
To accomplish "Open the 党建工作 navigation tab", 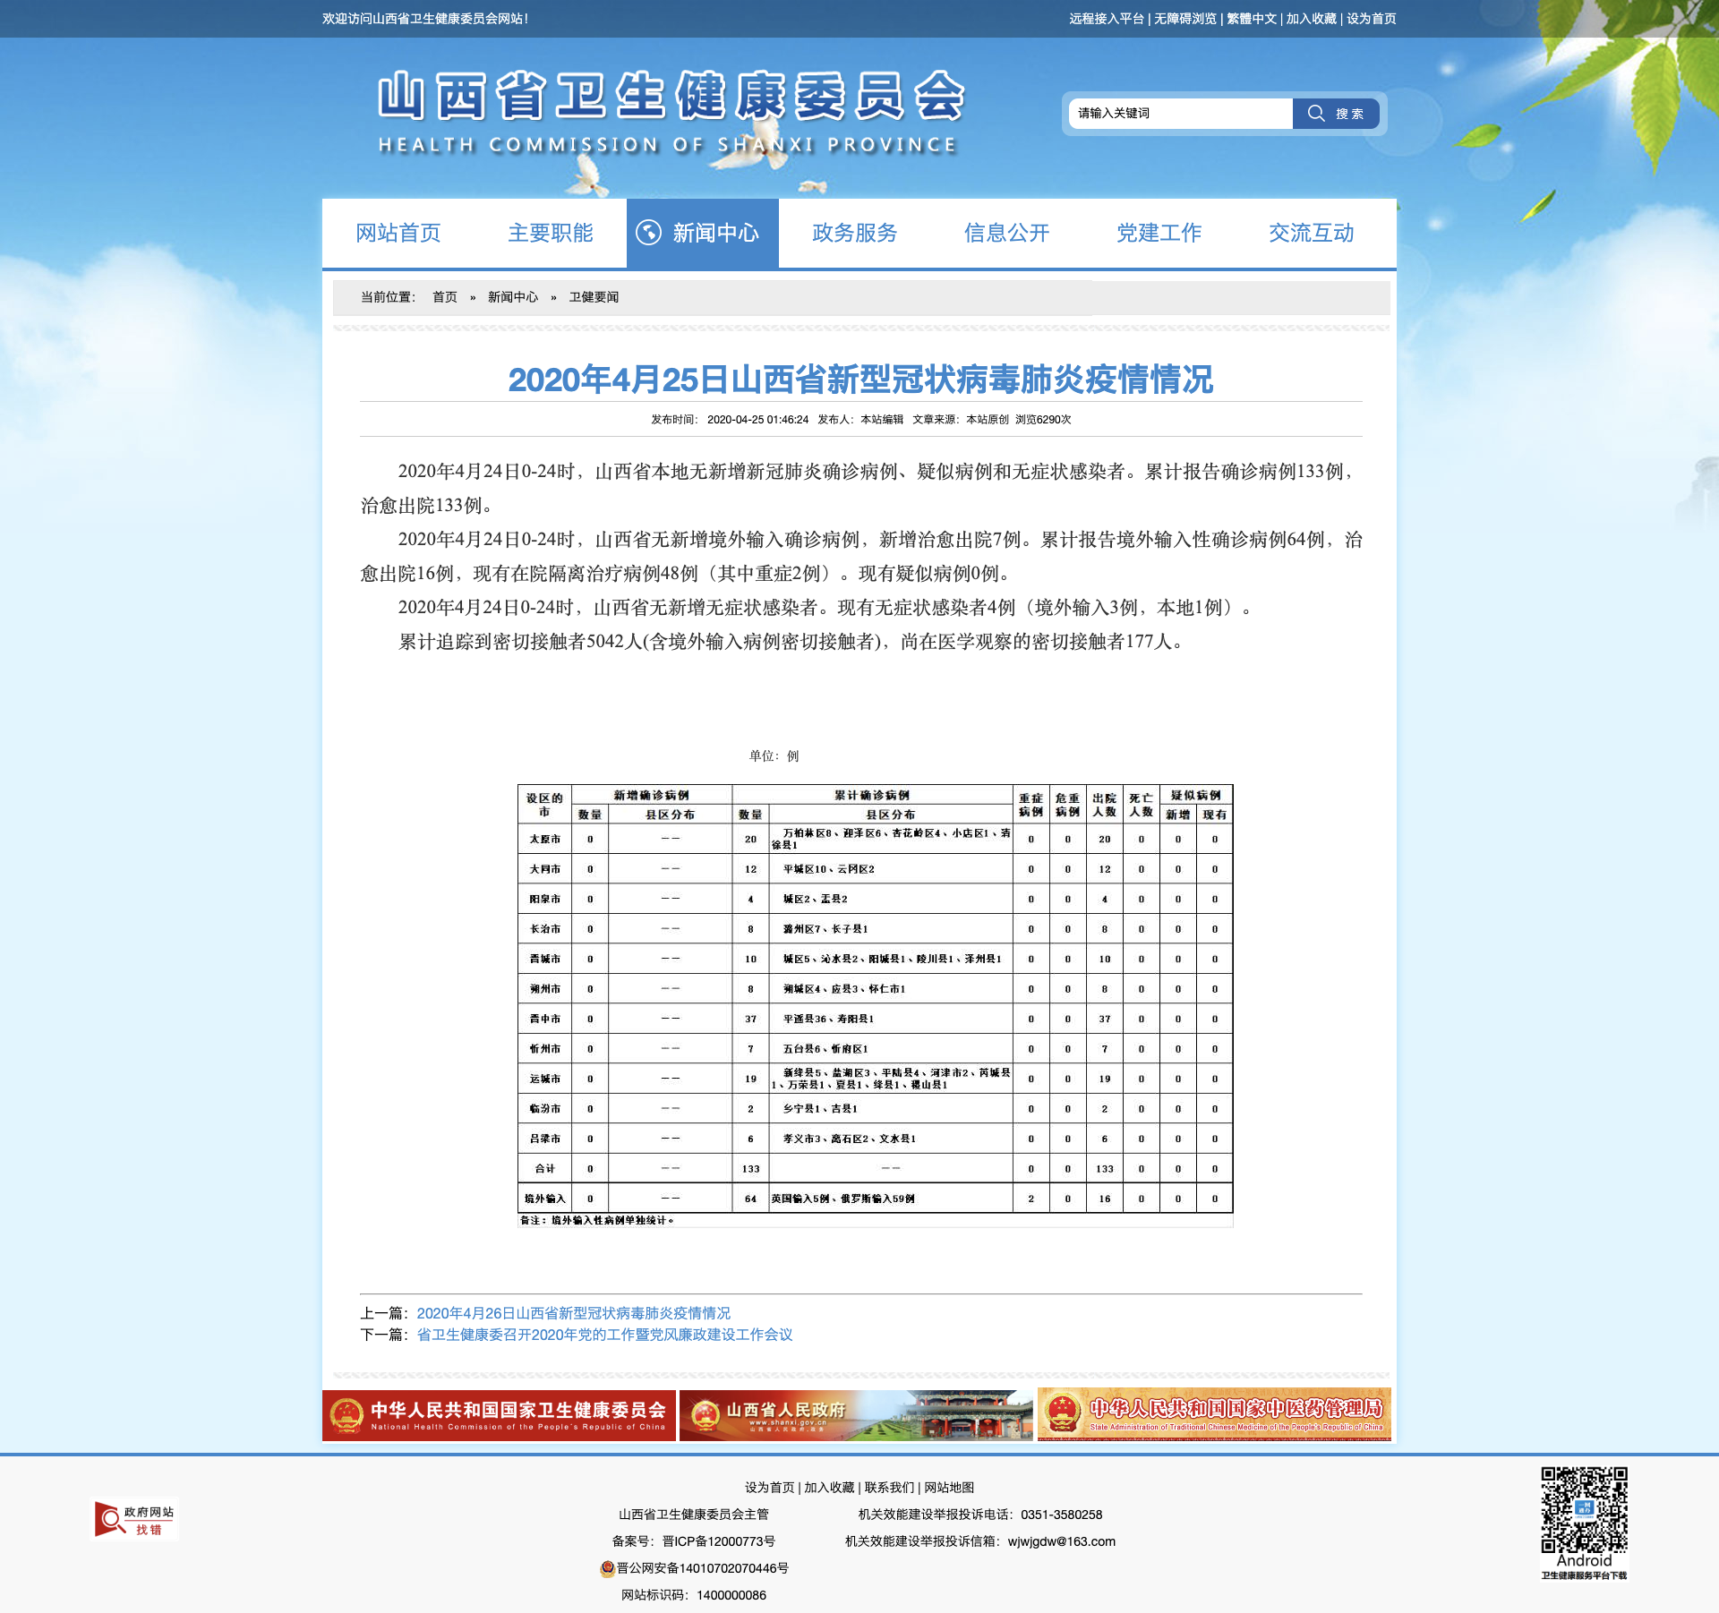I will (x=1159, y=233).
